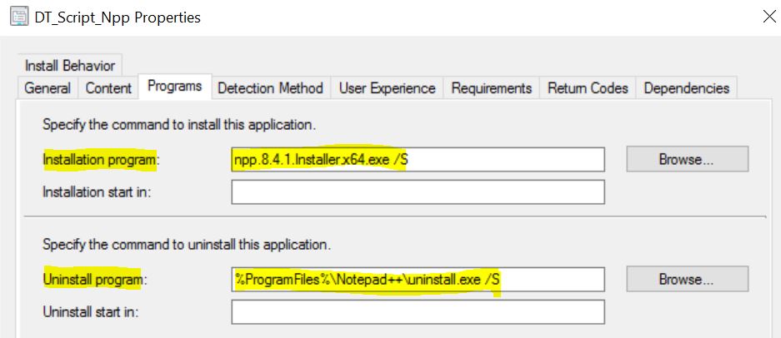Switch to the Dependencies tab
The height and width of the screenshot is (338, 781).
(686, 88)
